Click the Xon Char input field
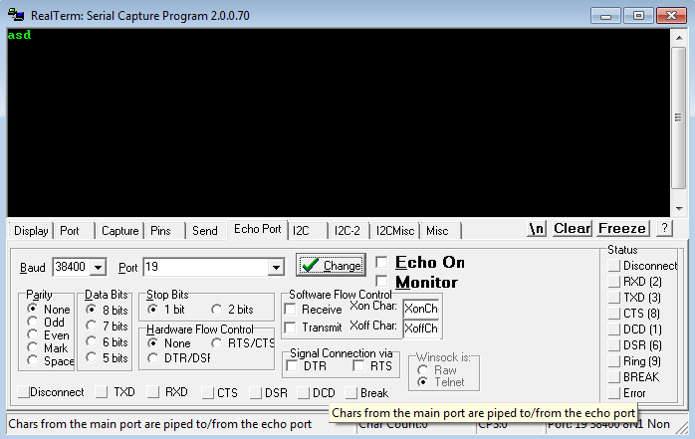Viewport: 695px width, 439px height. pyautogui.click(x=420, y=309)
